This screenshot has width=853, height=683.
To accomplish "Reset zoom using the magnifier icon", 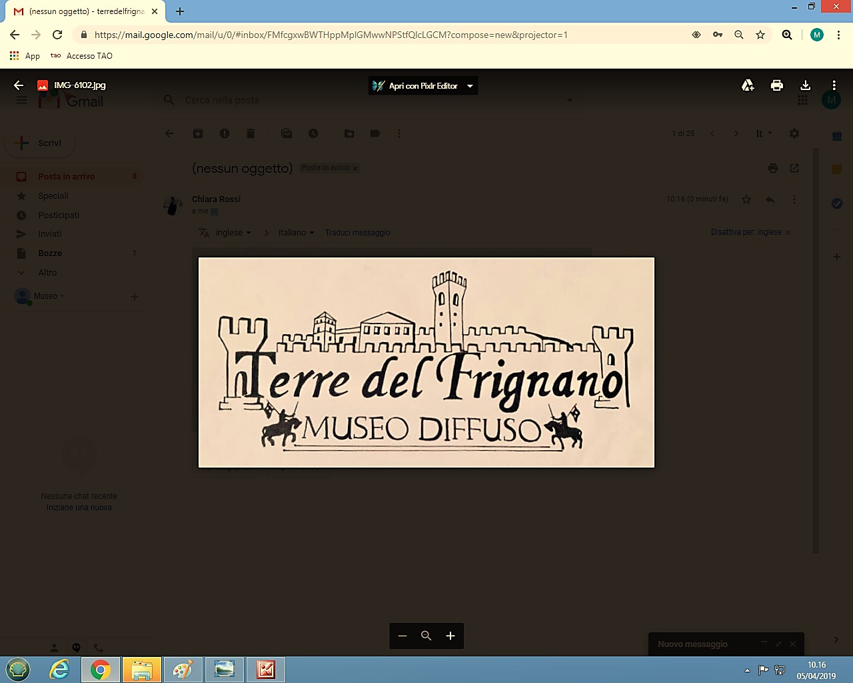I will [426, 636].
